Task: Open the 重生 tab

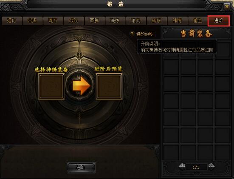Action: coord(198,20)
